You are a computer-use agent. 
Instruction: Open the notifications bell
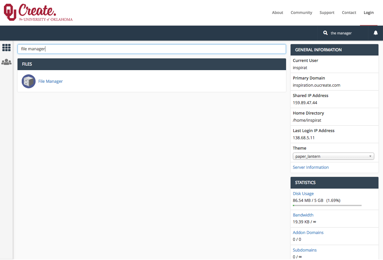tap(375, 33)
